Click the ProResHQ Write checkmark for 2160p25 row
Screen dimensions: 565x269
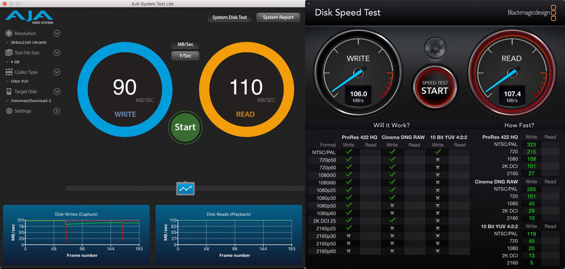[349, 228]
